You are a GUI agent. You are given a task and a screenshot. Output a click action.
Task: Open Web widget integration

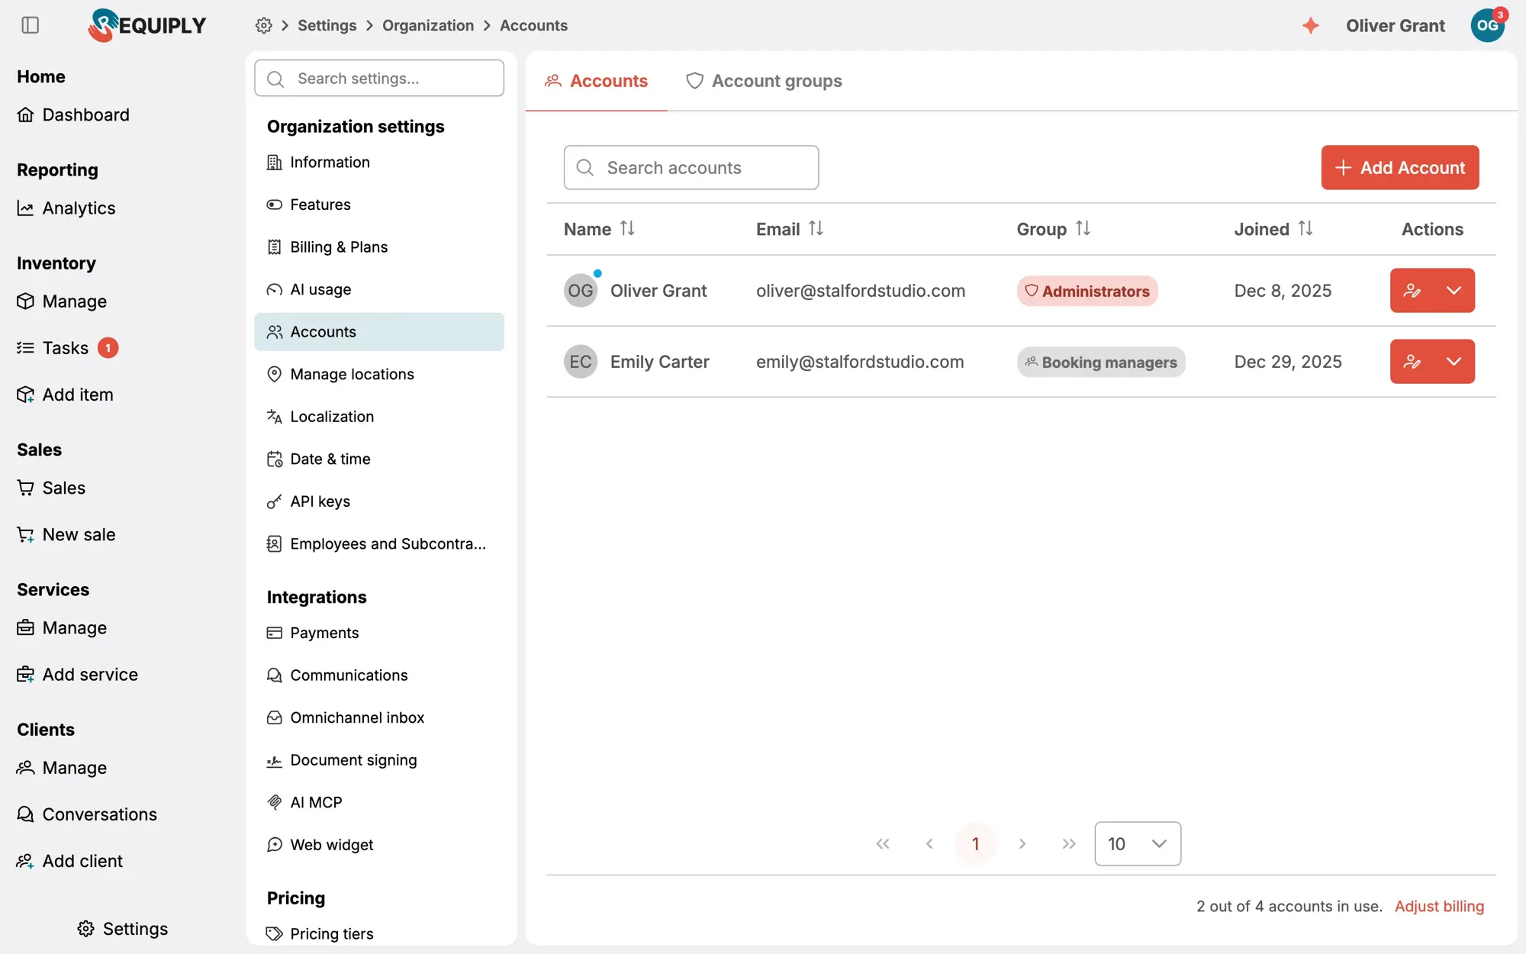[379, 845]
